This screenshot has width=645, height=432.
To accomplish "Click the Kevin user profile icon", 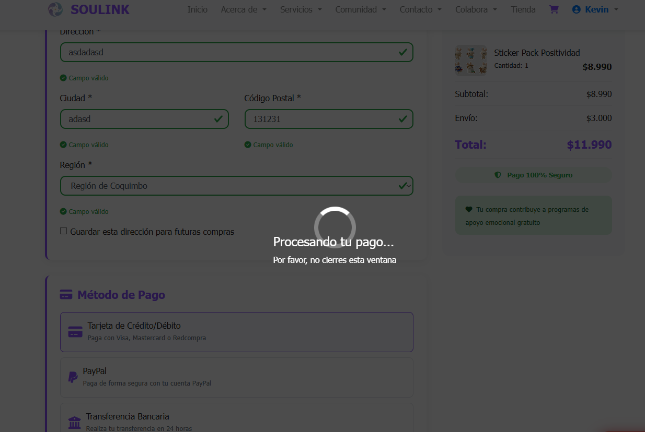I will [576, 9].
